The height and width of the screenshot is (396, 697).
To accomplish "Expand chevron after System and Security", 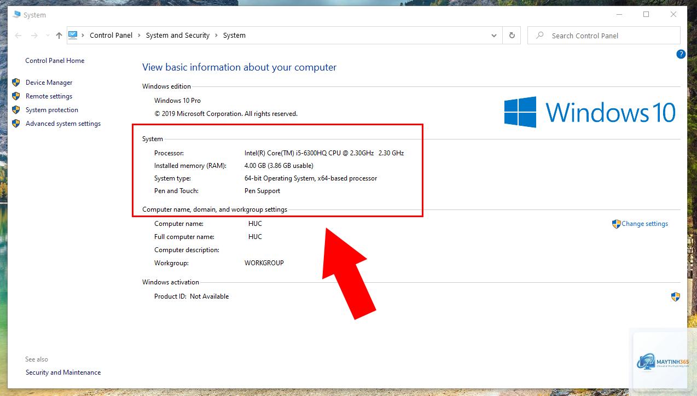I will pos(217,36).
